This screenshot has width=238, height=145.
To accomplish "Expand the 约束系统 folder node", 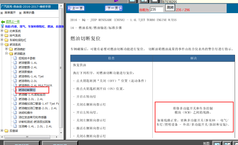I will (x=2, y=31).
